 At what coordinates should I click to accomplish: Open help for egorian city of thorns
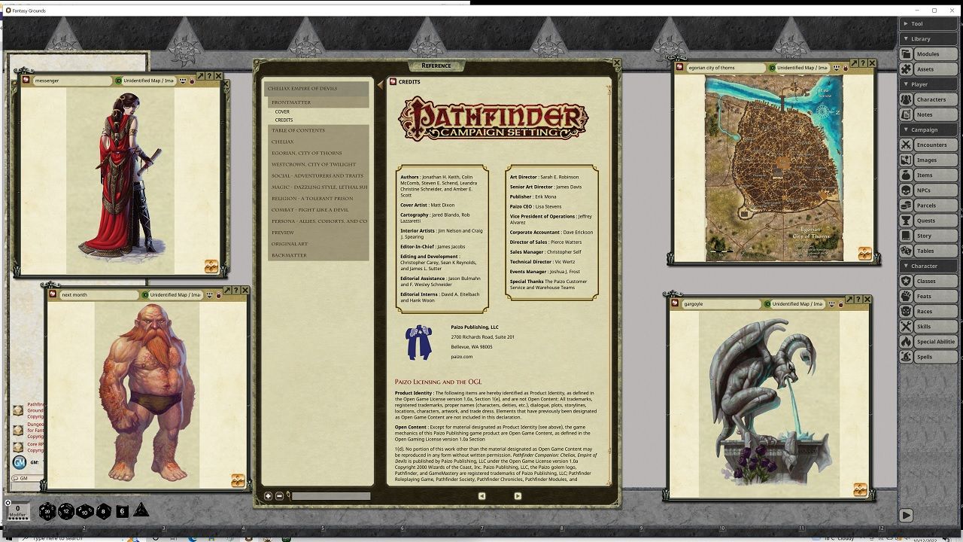(x=863, y=63)
